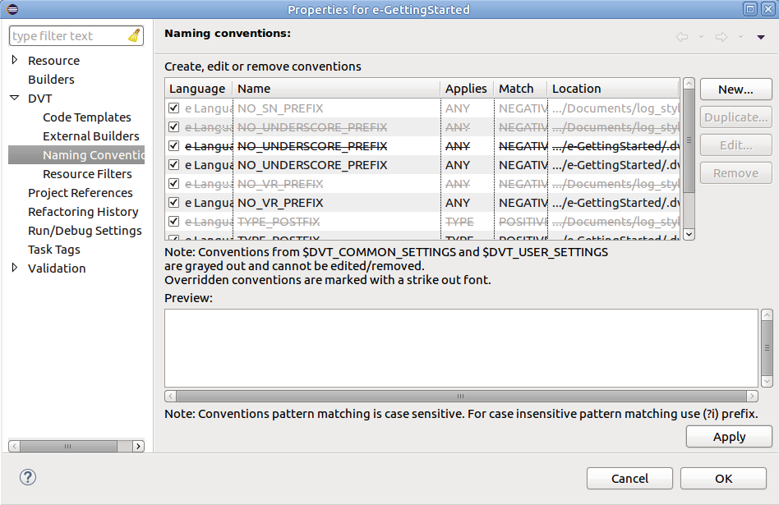The height and width of the screenshot is (505, 779).
Task: Click the New... button
Action: point(735,89)
